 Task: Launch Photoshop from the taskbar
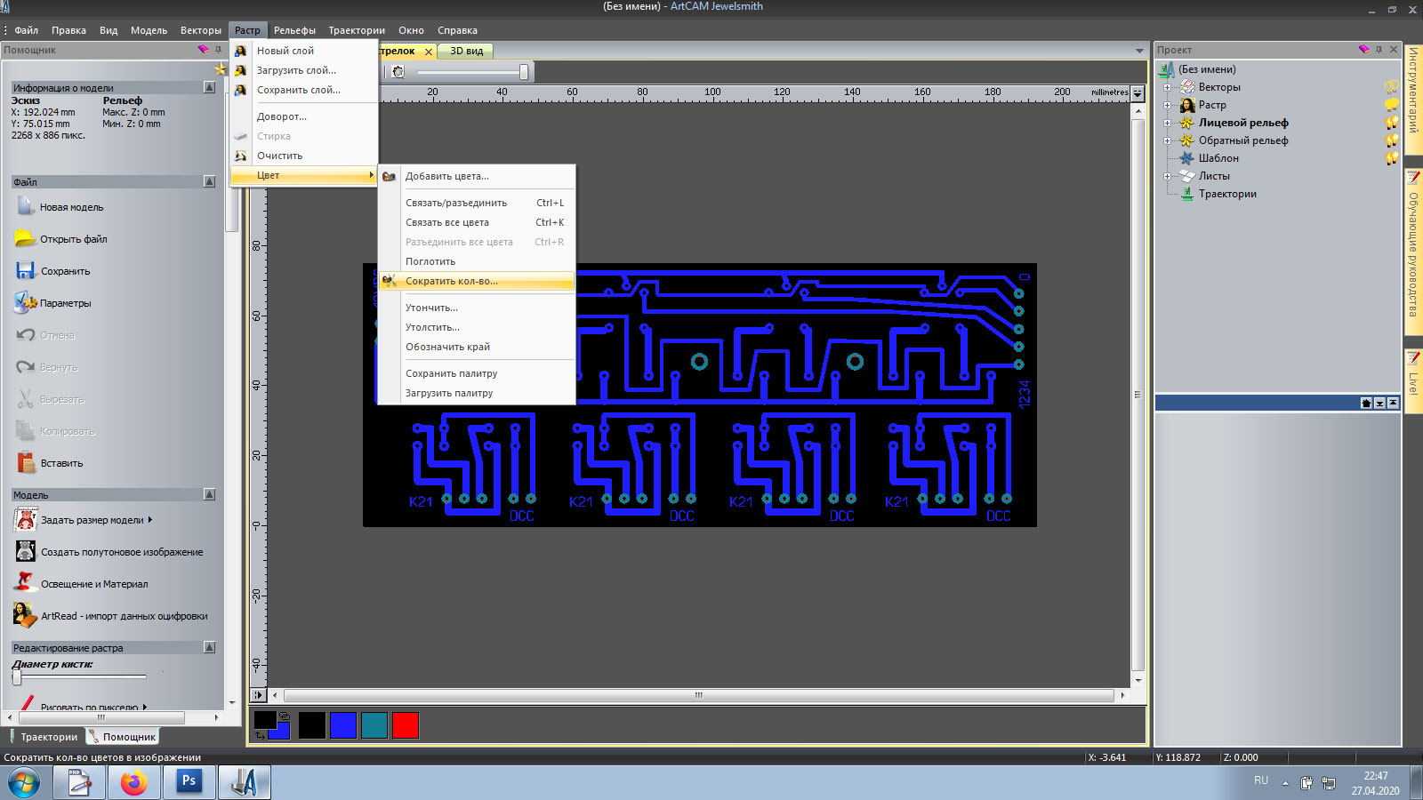pyautogui.click(x=189, y=782)
